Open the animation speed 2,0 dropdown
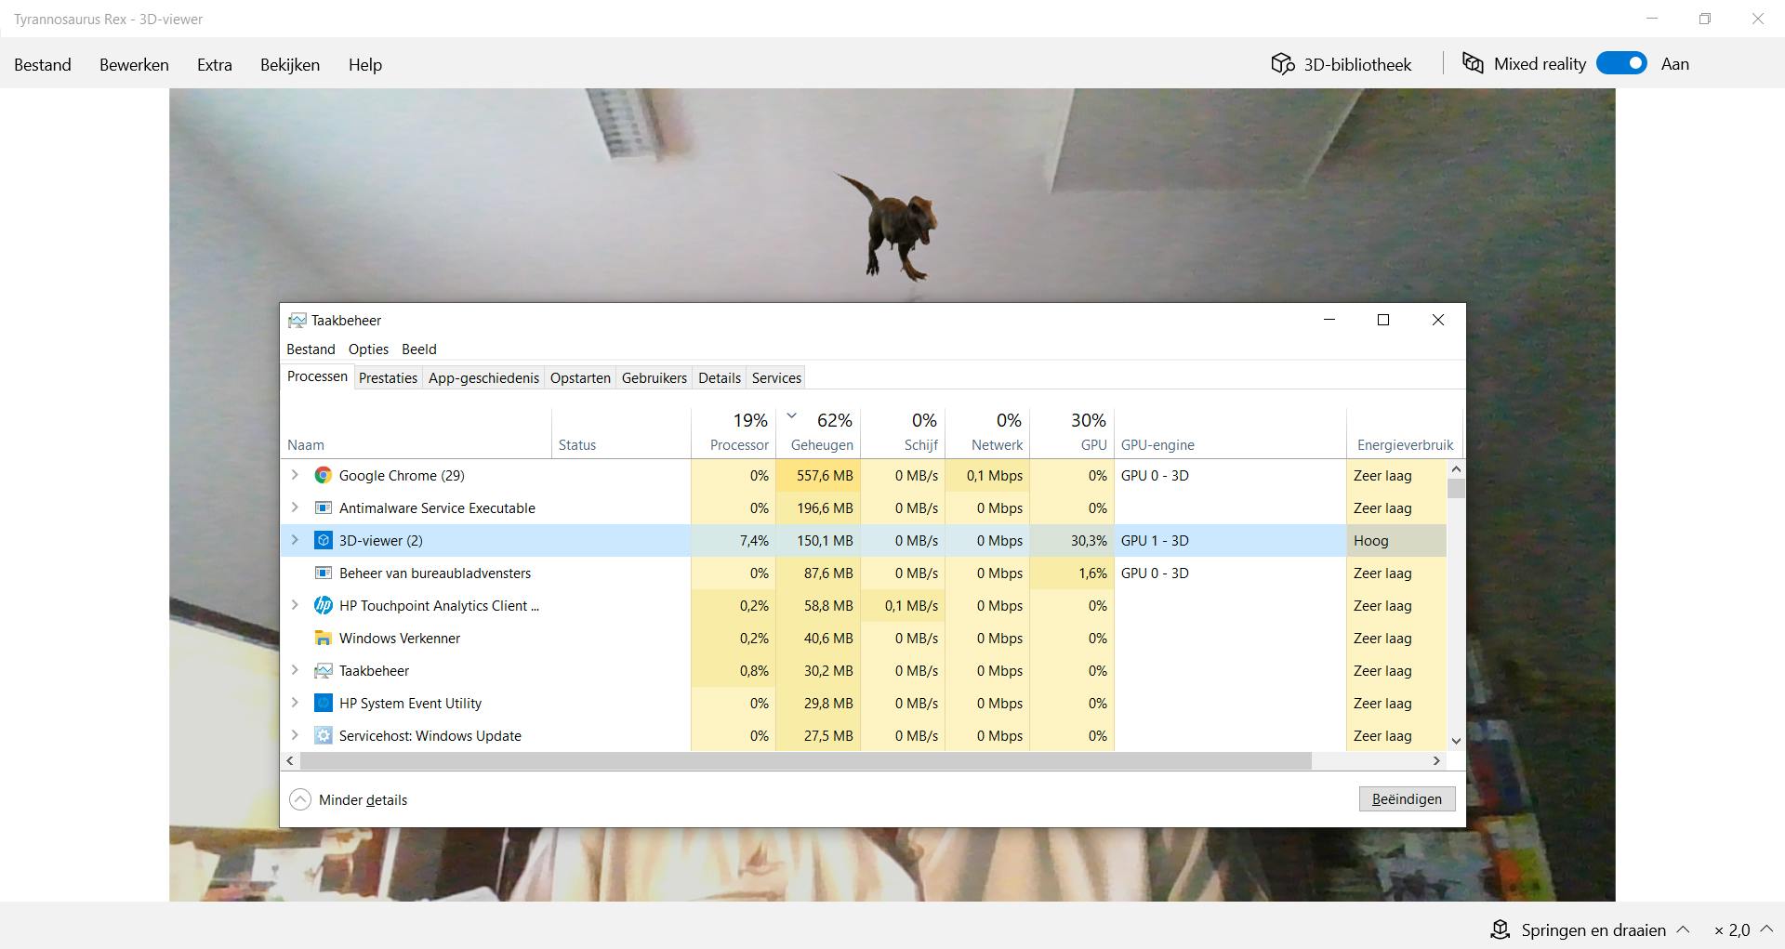This screenshot has width=1785, height=949. pos(1766,929)
